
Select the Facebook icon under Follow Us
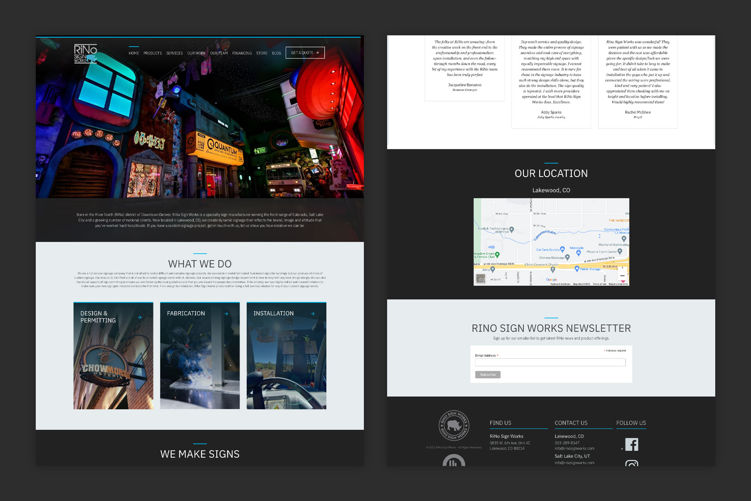(631, 444)
